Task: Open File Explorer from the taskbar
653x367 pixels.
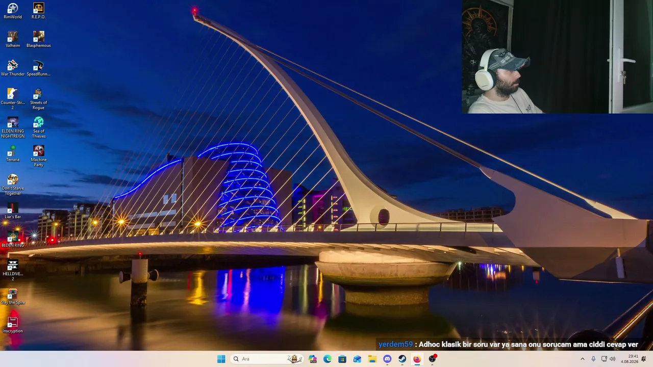Action: (372, 359)
